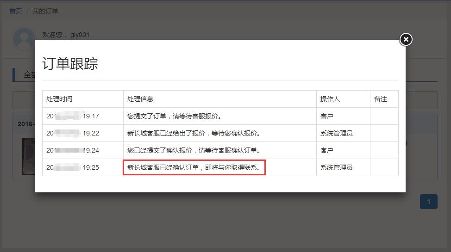451x252 pixels.
Task: Click the highlighted 客服已经确认订单 message
Action: pyautogui.click(x=194, y=167)
